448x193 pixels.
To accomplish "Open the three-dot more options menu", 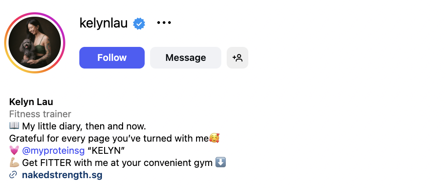I will [x=164, y=23].
